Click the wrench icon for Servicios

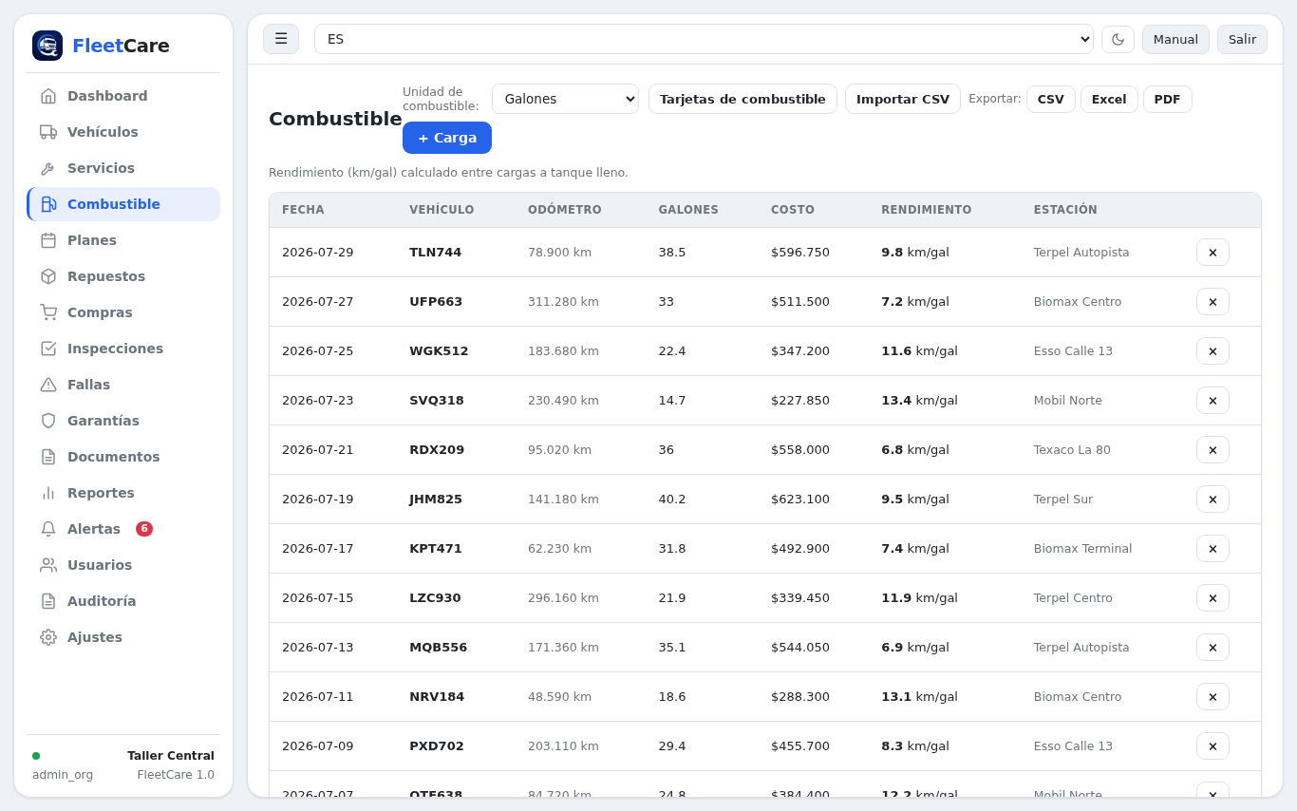[x=48, y=168]
